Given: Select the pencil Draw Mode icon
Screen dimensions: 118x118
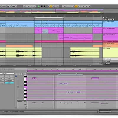Looking at the screenshot, I should pyautogui.click(x=79, y=6).
